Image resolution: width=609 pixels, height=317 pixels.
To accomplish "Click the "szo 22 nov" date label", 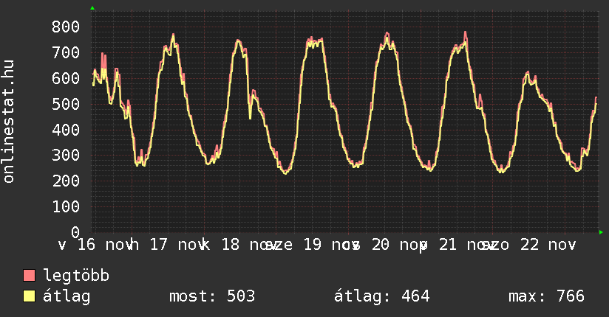I will click(528, 245).
